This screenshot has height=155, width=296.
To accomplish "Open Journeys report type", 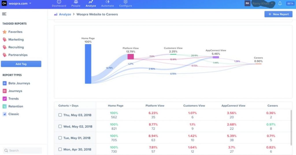I will click(x=15, y=91).
